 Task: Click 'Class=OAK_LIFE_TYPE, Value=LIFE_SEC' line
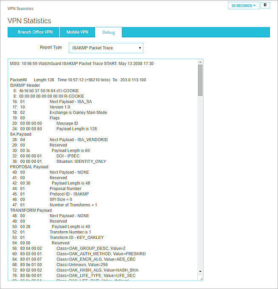[74, 275]
